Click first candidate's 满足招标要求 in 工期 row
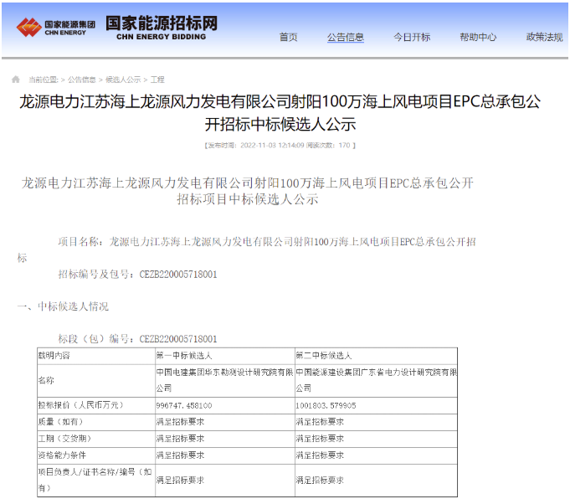This screenshot has width=570, height=504. 180,439
